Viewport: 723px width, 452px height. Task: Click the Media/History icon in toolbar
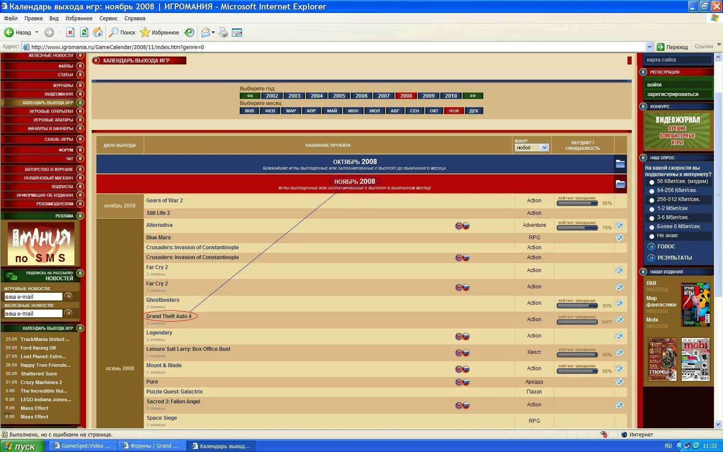pos(189,32)
